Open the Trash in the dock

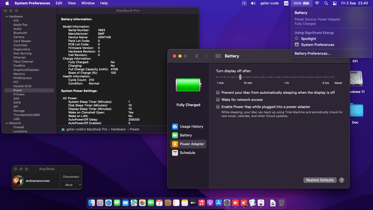click(x=281, y=203)
